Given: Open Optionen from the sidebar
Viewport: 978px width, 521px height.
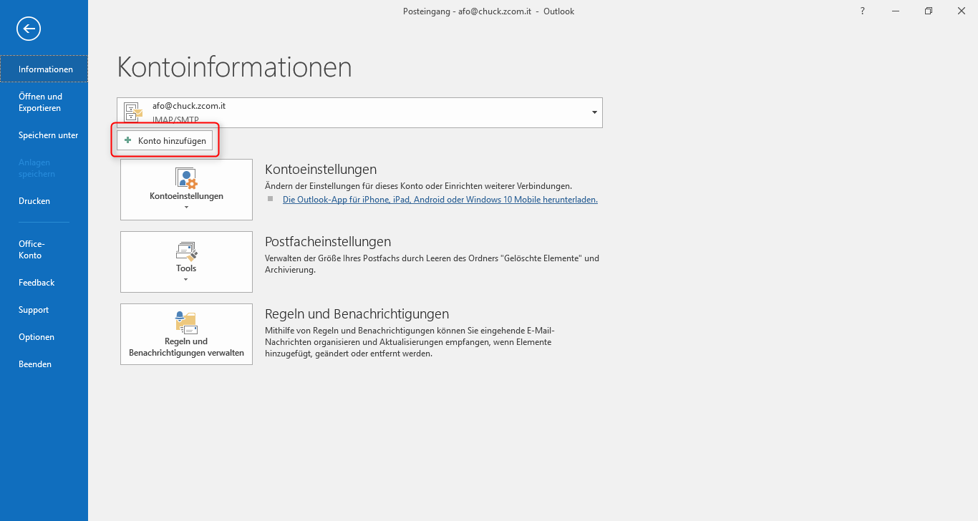Looking at the screenshot, I should [37, 337].
